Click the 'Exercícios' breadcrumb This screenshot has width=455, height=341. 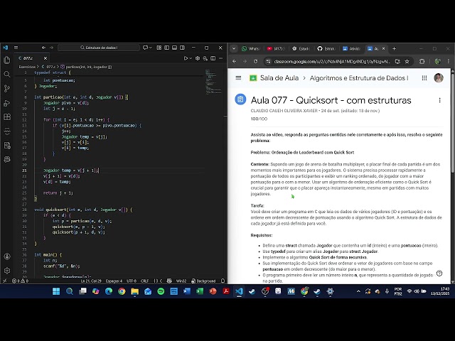pos(27,67)
